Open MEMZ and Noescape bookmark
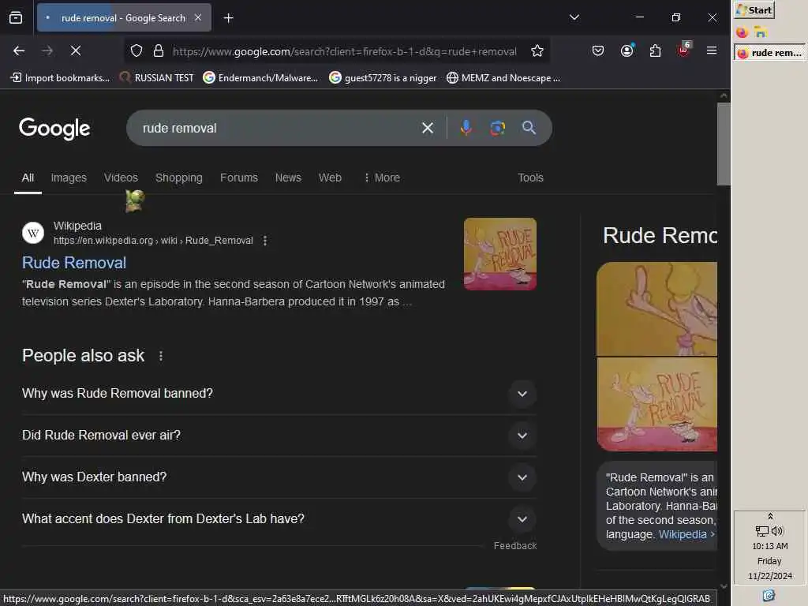This screenshot has width=808, height=606. click(x=503, y=78)
